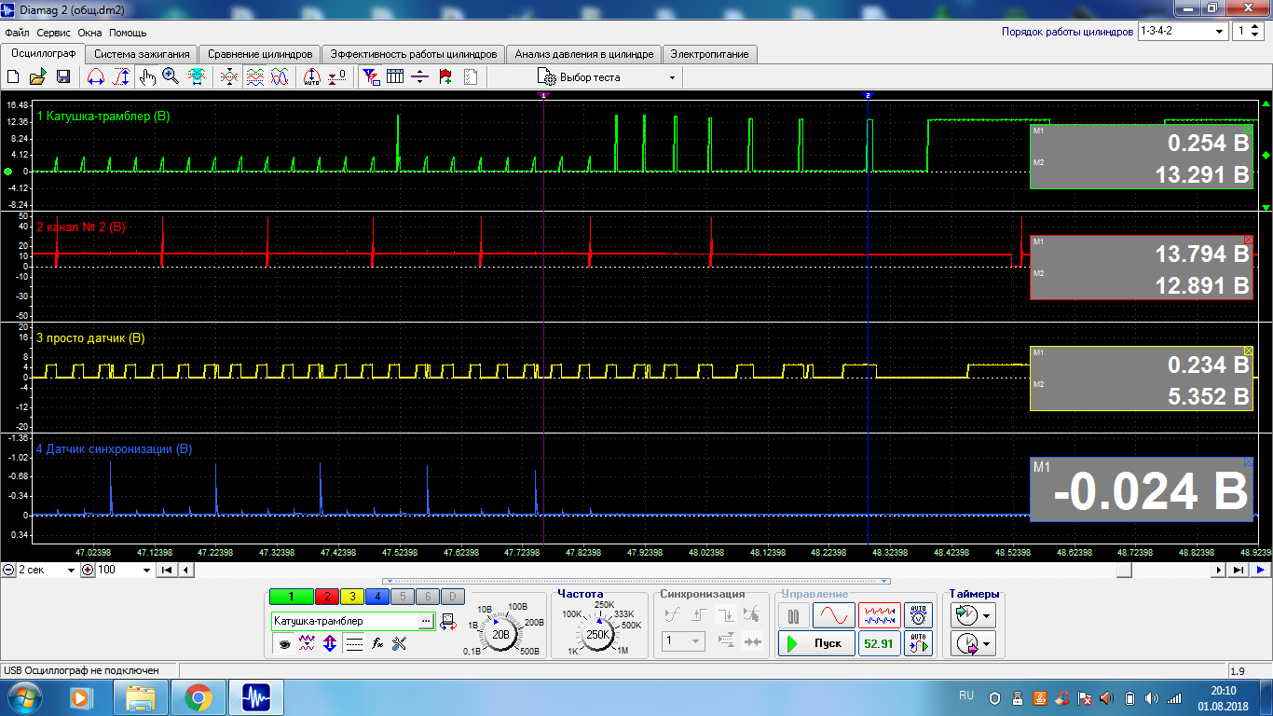Image resolution: width=1273 pixels, height=716 pixels.
Task: Select channel 3 yellow button
Action: pos(352,597)
